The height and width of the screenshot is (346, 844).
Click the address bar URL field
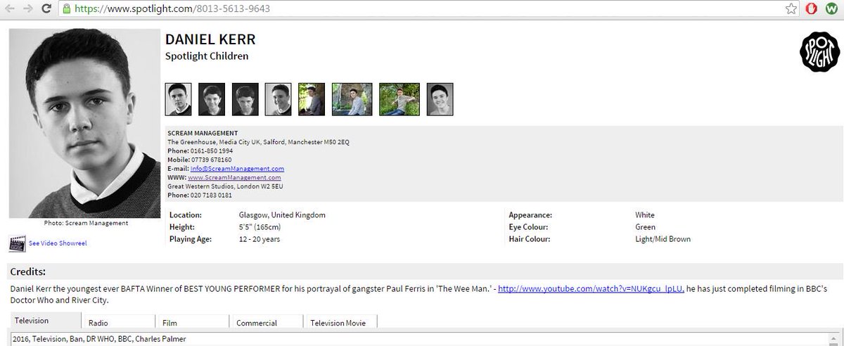[x=422, y=9]
